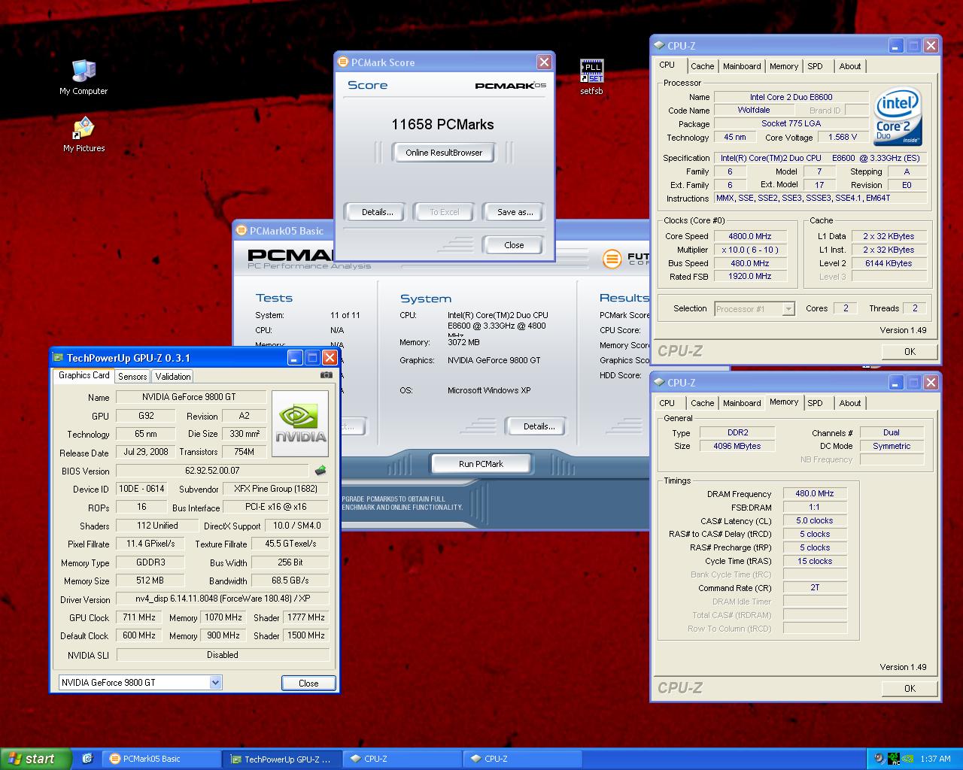Open About tab in upper CPU-Z window
The height and width of the screenshot is (770, 963).
(x=850, y=66)
